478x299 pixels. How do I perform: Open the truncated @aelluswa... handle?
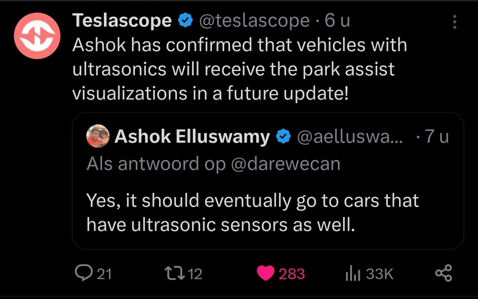coord(350,137)
